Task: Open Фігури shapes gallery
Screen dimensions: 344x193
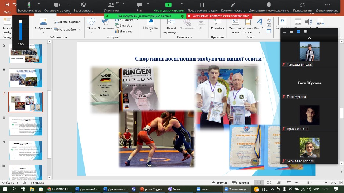Action: coord(92,25)
